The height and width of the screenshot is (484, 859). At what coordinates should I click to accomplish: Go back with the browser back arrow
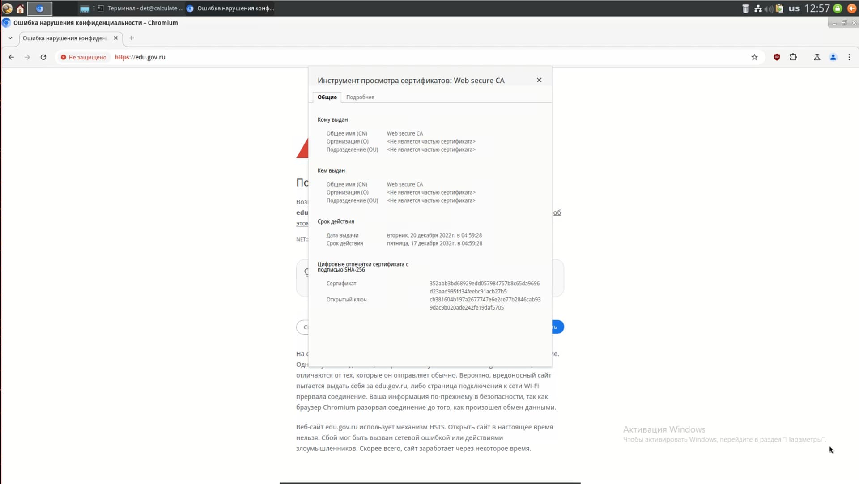[11, 57]
